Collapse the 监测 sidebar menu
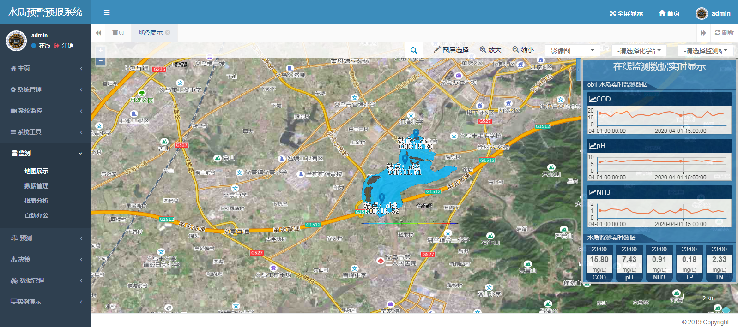The image size is (738, 327). (46, 153)
